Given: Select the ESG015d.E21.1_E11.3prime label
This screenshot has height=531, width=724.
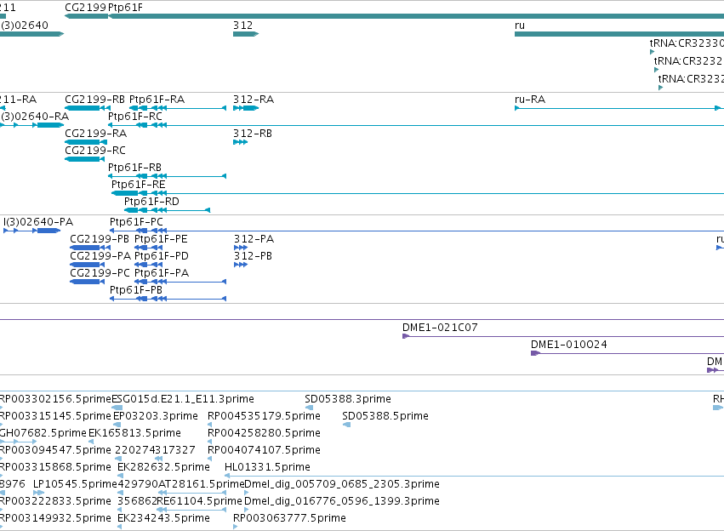Looking at the screenshot, I should point(183,399).
